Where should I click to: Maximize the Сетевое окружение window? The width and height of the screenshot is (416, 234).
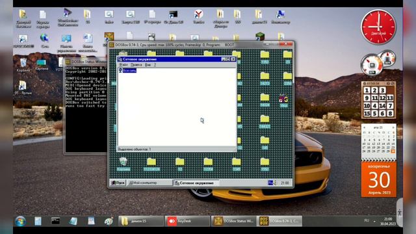[x=228, y=59]
